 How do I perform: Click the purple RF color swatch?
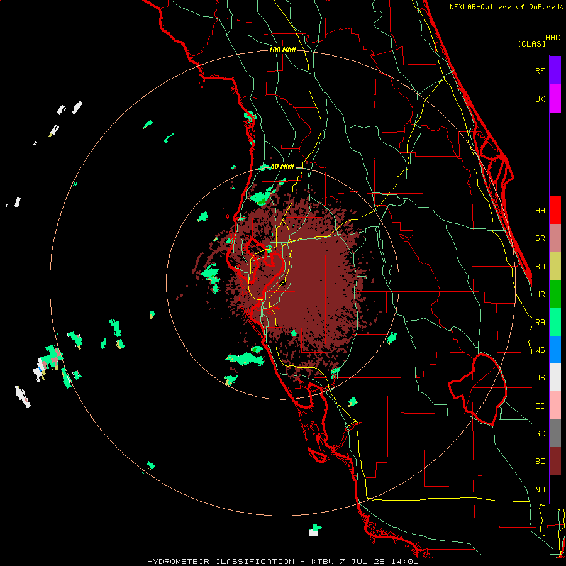tap(555, 70)
